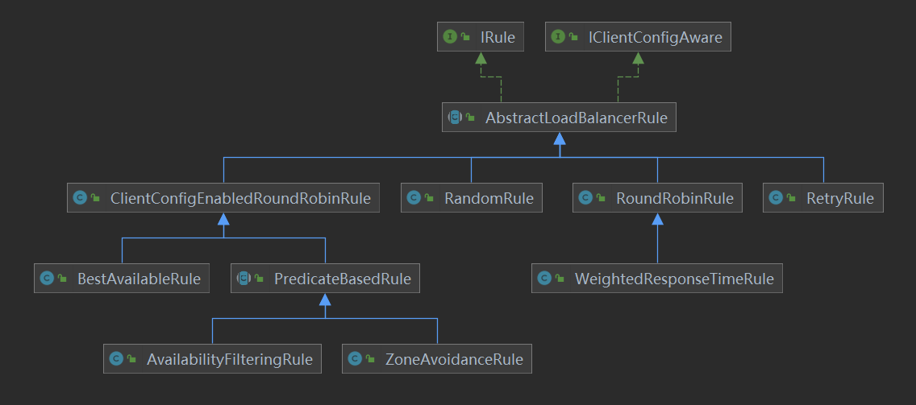This screenshot has width=916, height=405.
Task: Select the ClientConfigEnabledRoundRobinRule label text
Action: click(240, 198)
